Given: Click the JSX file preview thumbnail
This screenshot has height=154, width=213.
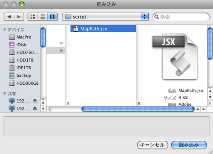Looking at the screenshot, I should coord(175,56).
